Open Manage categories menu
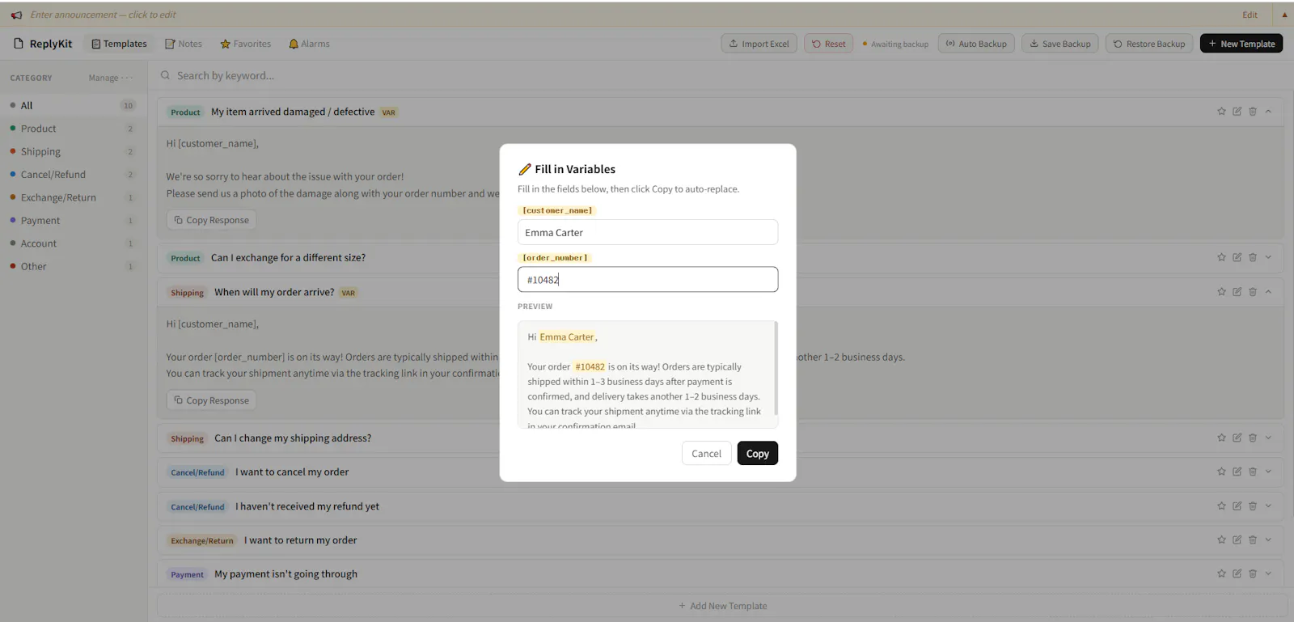The height and width of the screenshot is (622, 1294). pyautogui.click(x=111, y=78)
